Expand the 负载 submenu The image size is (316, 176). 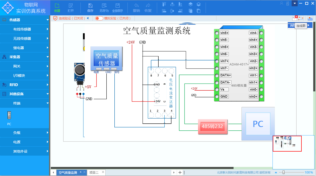48,133
